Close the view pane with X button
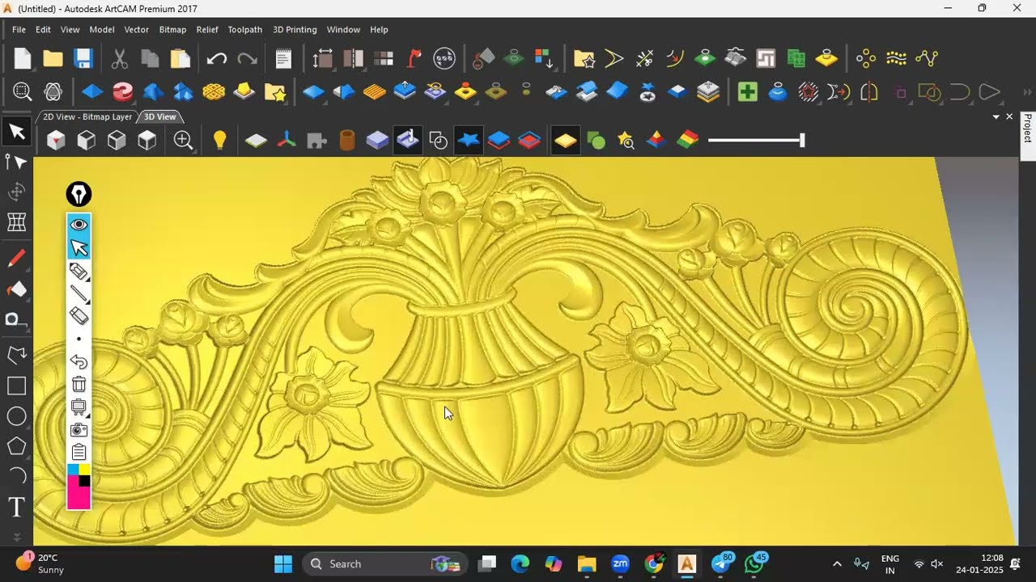Image resolution: width=1036 pixels, height=582 pixels. pos(1009,117)
